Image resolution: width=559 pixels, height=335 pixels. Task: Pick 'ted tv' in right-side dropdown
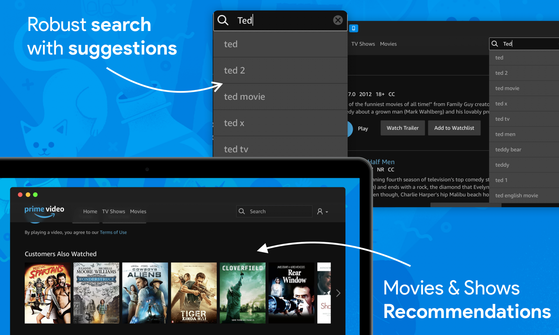coord(524,119)
